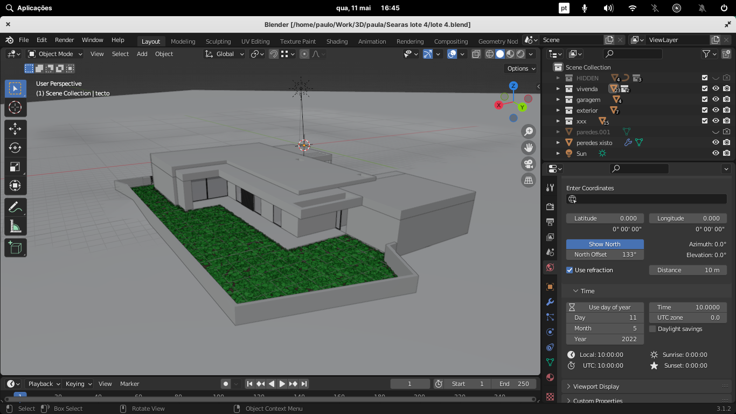Screen dimensions: 736x414
Task: Click the Use day of year button
Action: [x=605, y=307]
